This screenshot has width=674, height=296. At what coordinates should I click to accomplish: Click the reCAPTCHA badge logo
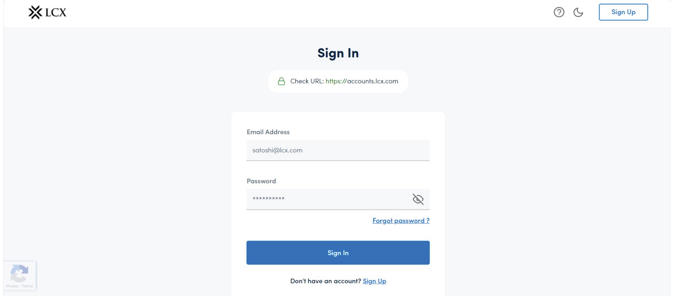(19, 273)
